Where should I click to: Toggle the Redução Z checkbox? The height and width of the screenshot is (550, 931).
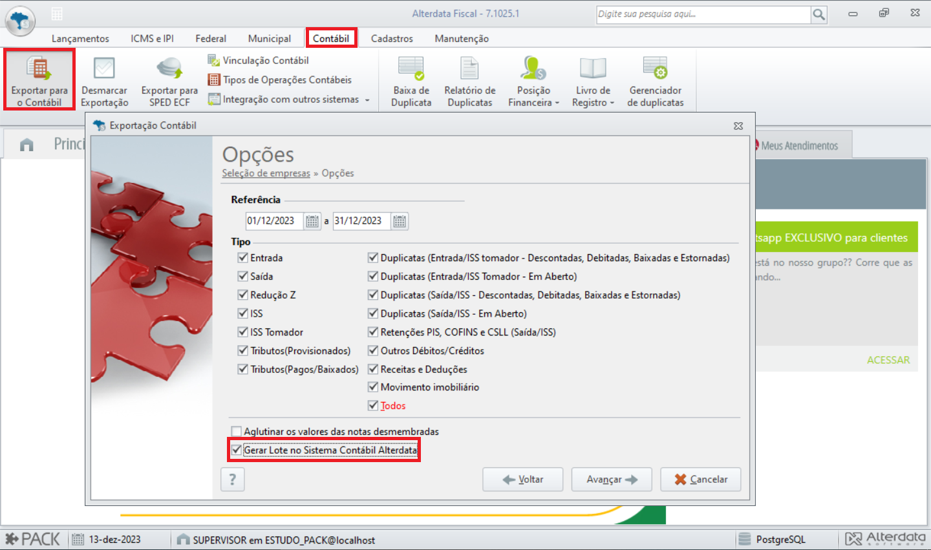pyautogui.click(x=243, y=295)
